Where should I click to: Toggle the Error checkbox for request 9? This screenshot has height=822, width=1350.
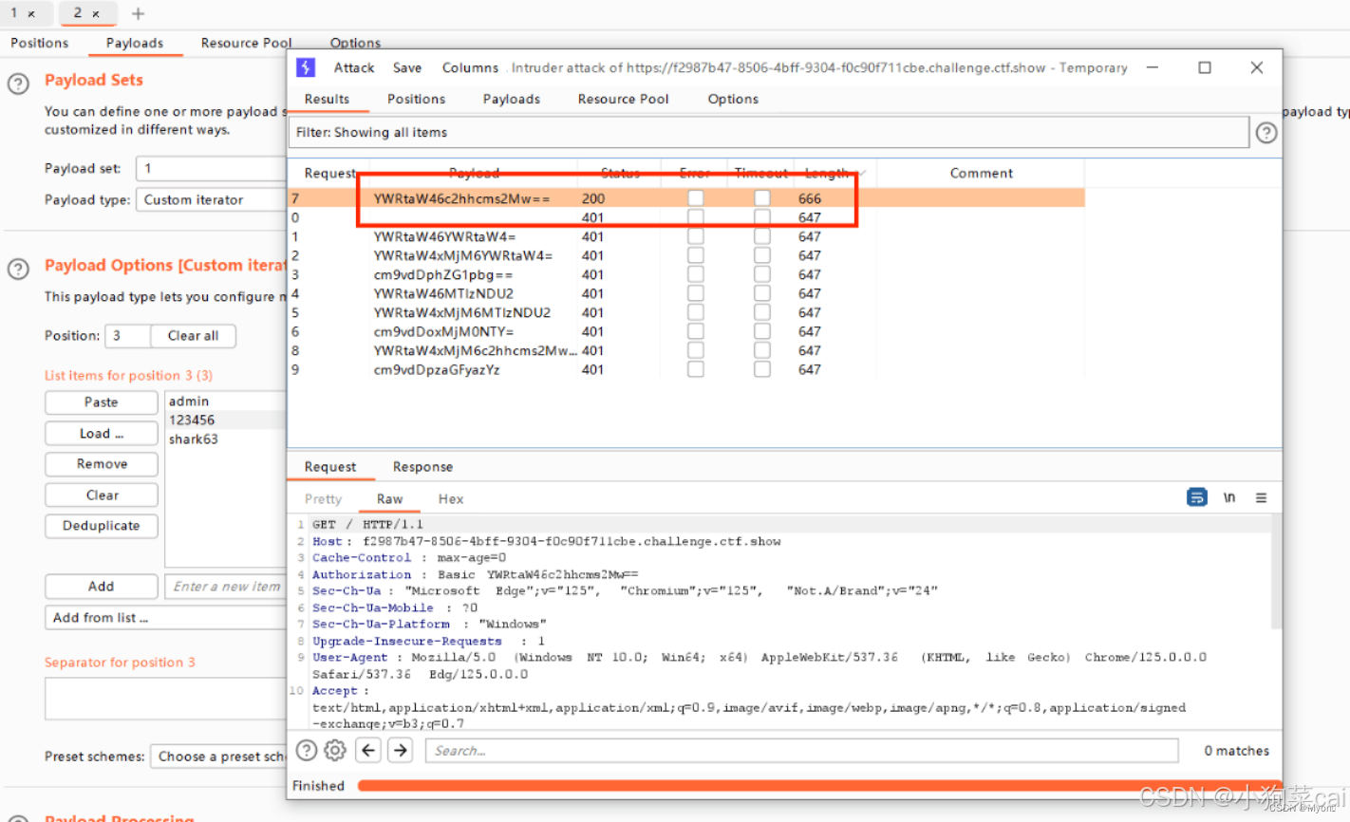[x=696, y=369]
